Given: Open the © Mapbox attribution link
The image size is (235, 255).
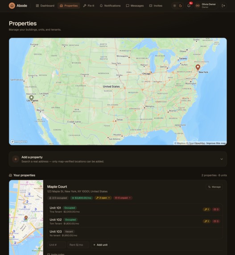Looking at the screenshot, I should click(180, 143).
